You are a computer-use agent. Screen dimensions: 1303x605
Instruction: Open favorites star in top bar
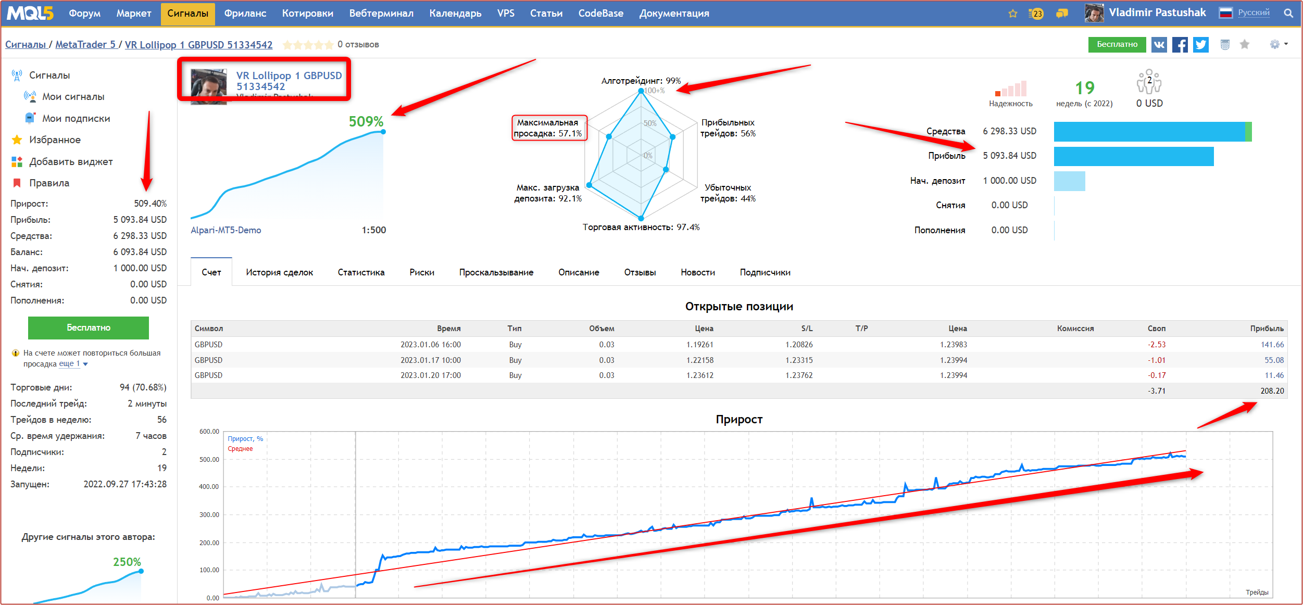pos(1012,14)
